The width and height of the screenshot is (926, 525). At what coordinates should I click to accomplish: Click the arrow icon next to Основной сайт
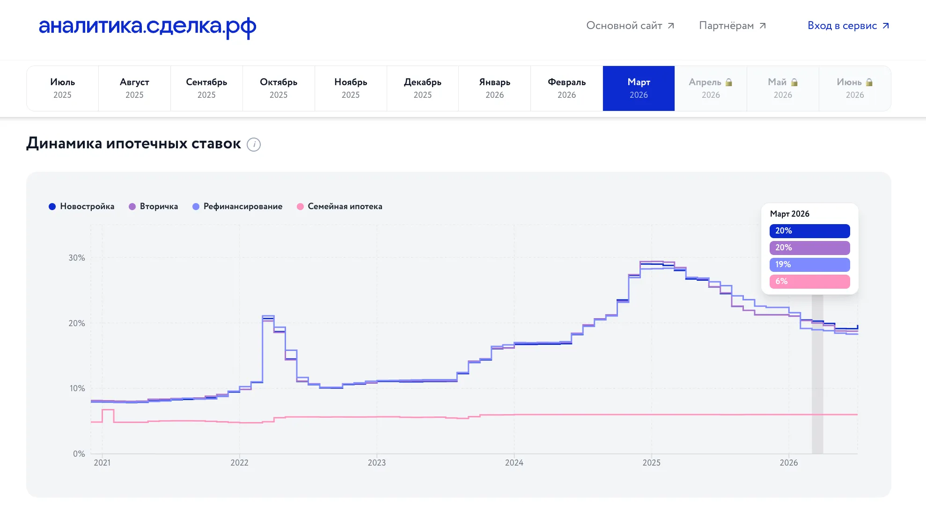coord(671,26)
